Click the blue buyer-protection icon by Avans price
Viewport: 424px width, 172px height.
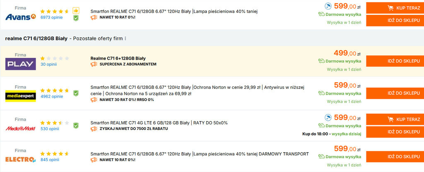tap(328, 6)
